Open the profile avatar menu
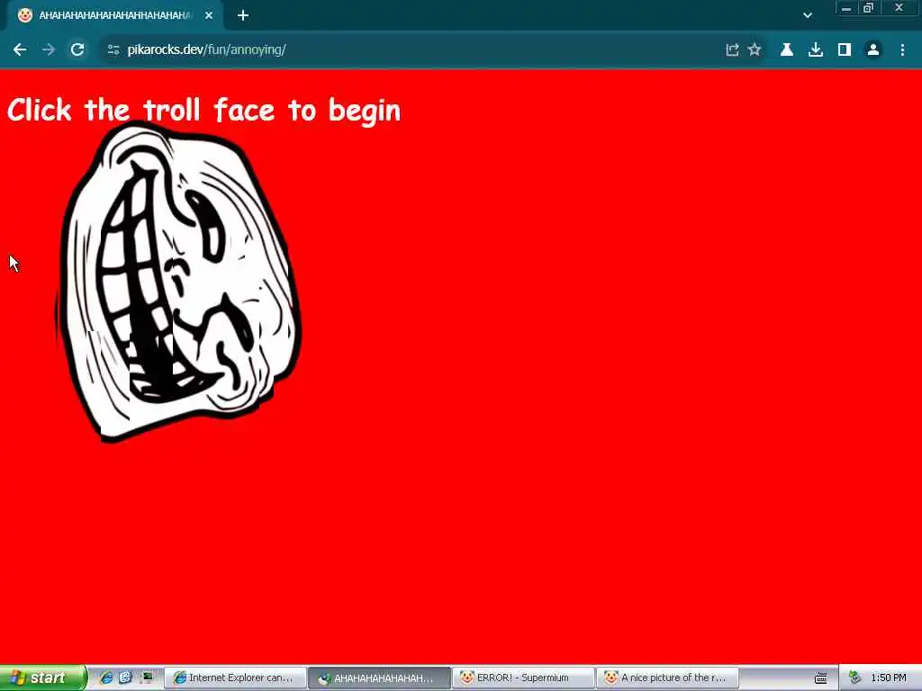Screen dimensions: 922x691 click(873, 50)
